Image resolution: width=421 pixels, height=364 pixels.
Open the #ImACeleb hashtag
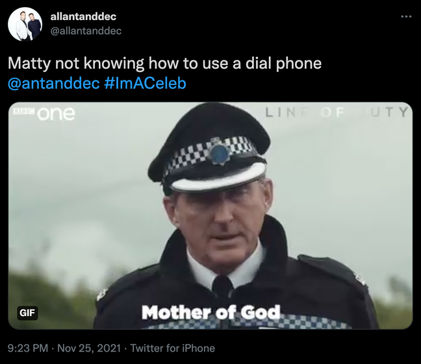(x=144, y=84)
